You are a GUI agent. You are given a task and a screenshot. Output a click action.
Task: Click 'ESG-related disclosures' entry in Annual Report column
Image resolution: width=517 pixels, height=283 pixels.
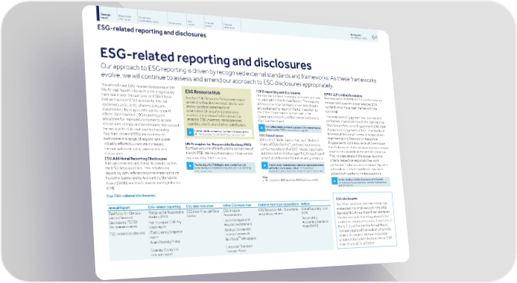point(127,233)
